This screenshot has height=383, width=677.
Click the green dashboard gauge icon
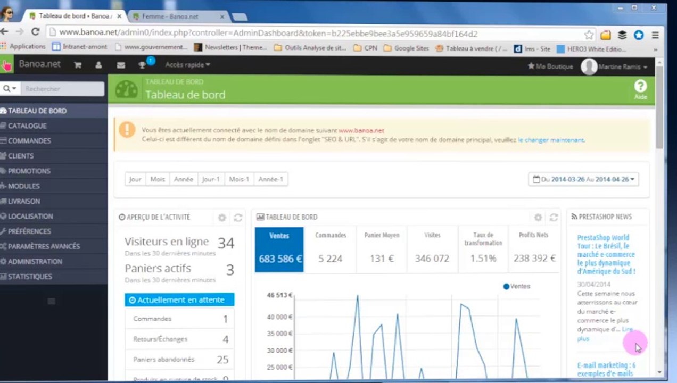[126, 89]
